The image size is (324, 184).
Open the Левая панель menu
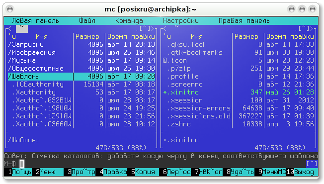point(35,21)
